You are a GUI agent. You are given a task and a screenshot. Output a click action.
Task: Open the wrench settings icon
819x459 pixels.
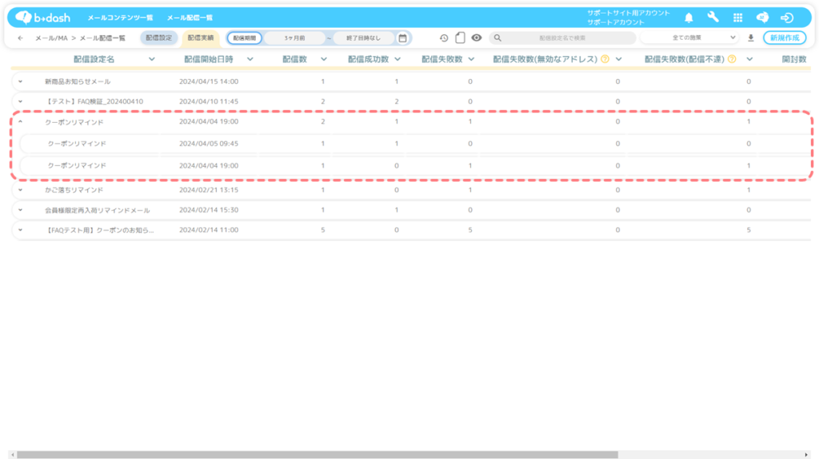pyautogui.click(x=713, y=18)
